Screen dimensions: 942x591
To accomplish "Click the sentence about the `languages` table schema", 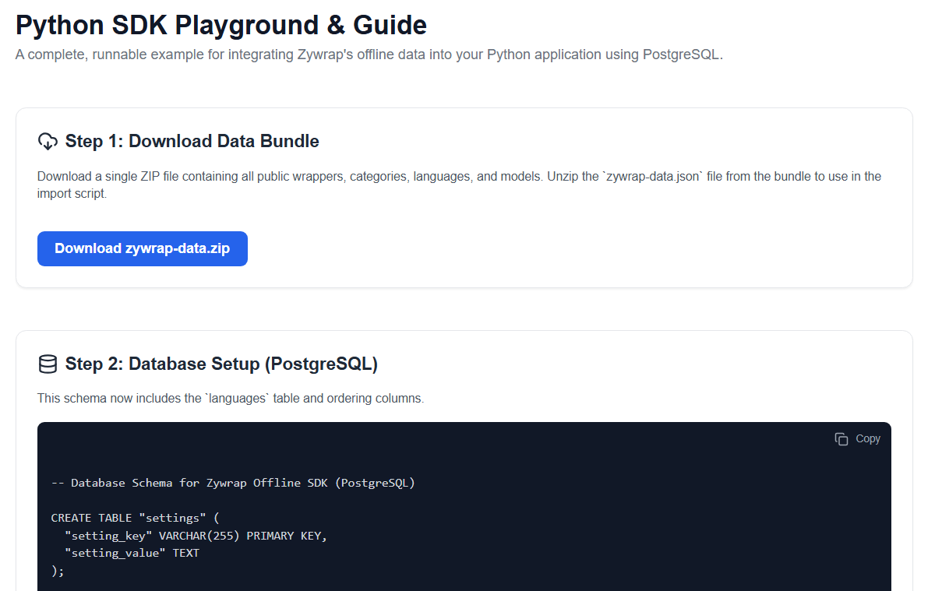I will (231, 398).
